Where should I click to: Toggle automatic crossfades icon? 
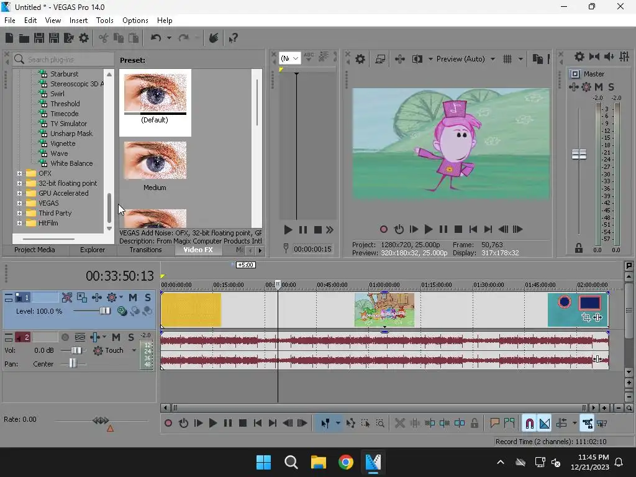pos(545,424)
